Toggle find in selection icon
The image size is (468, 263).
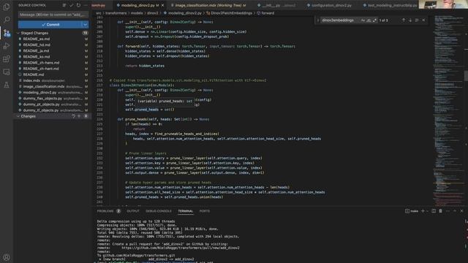pyautogui.click(x=417, y=20)
